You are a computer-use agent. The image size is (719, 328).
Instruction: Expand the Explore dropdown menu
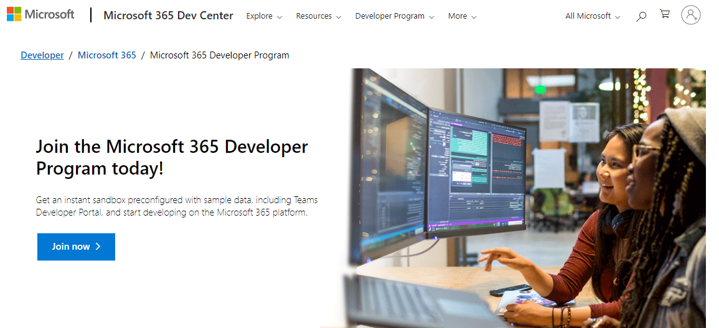264,16
